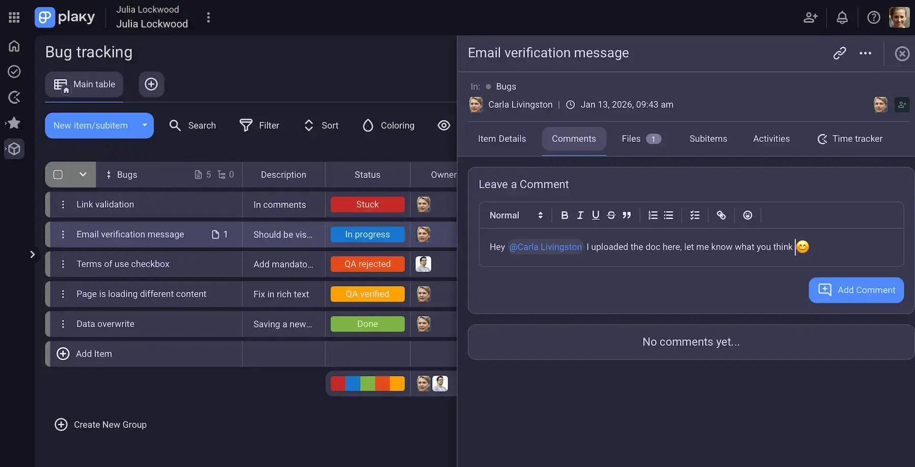Viewport: 915px width, 467px height.
Task: Insert a link in the comment
Action: 721,215
